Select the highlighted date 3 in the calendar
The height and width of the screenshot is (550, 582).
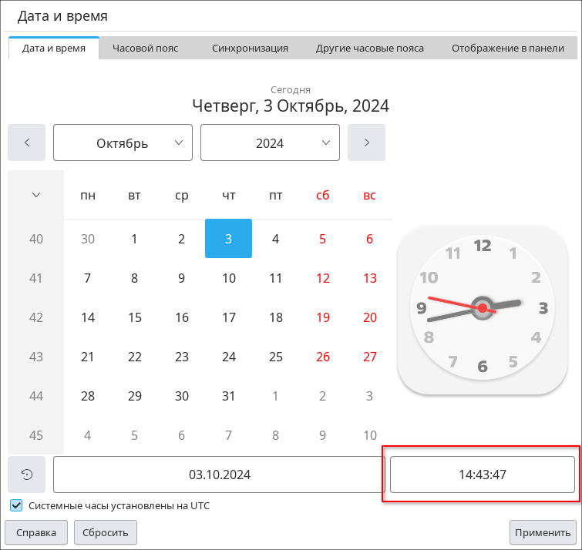[228, 239]
